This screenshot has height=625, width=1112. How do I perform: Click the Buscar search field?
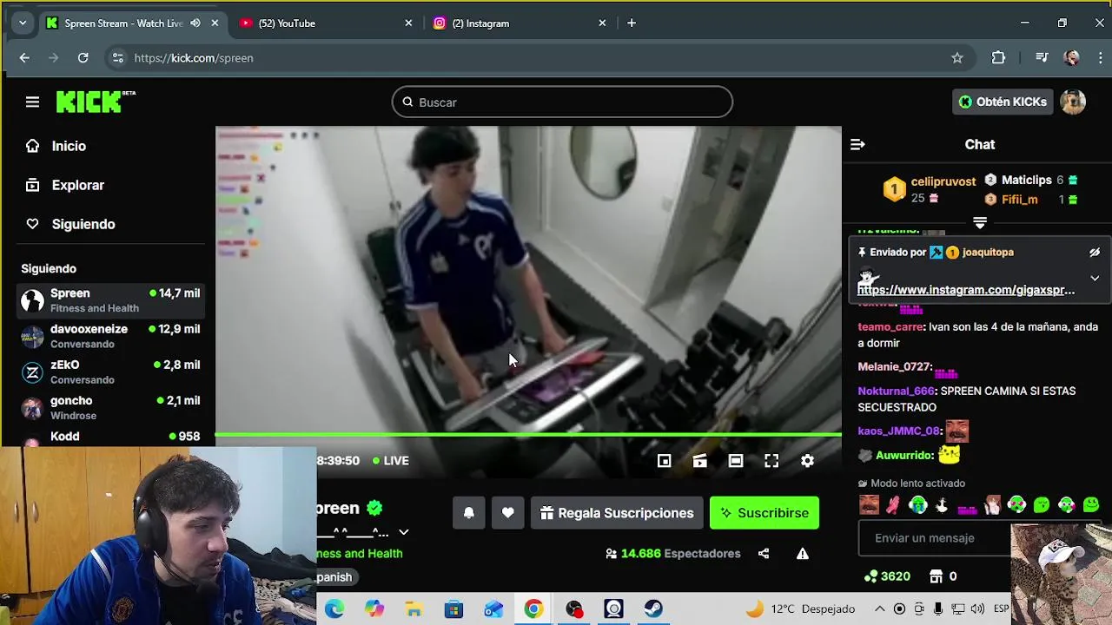point(562,102)
